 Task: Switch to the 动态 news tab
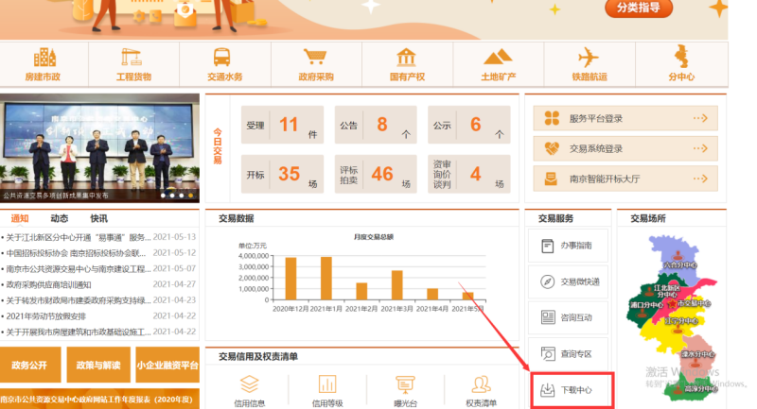coord(59,218)
